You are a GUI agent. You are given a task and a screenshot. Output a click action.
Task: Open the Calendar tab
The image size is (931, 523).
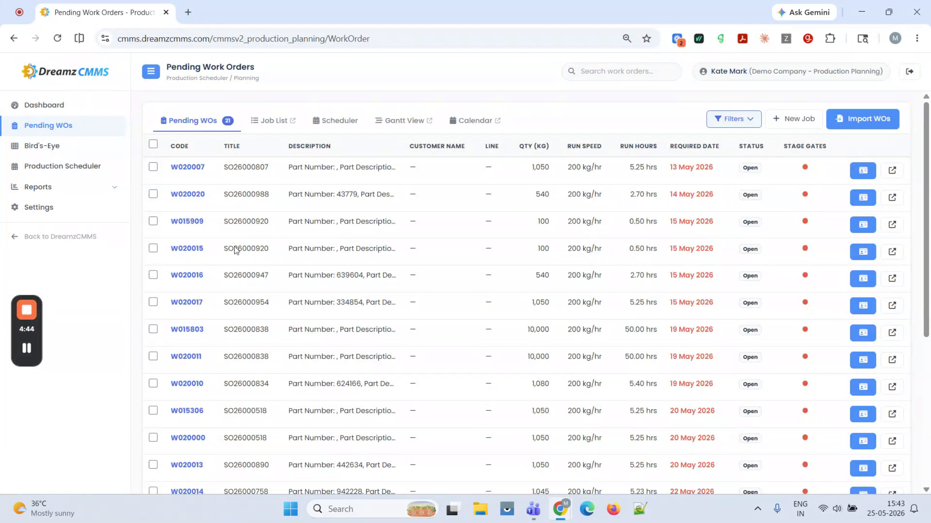[x=475, y=120]
